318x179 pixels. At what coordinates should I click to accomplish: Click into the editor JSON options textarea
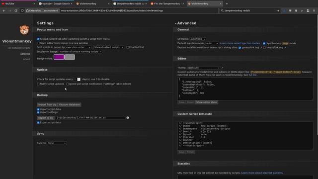pos(245,89)
